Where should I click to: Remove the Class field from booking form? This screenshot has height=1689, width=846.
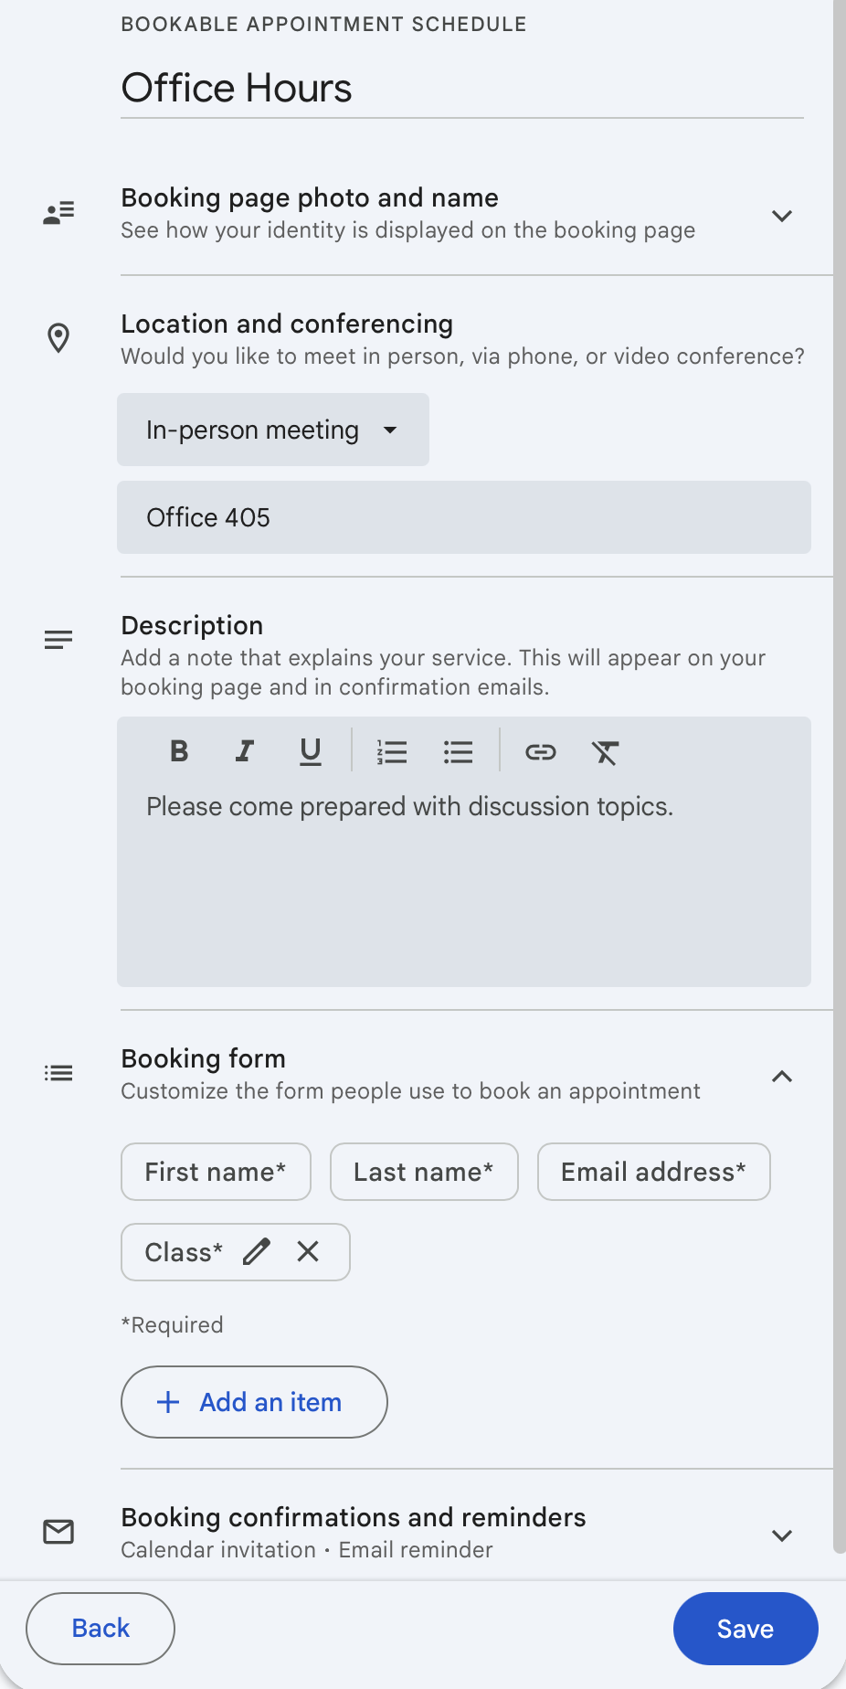[308, 1251]
